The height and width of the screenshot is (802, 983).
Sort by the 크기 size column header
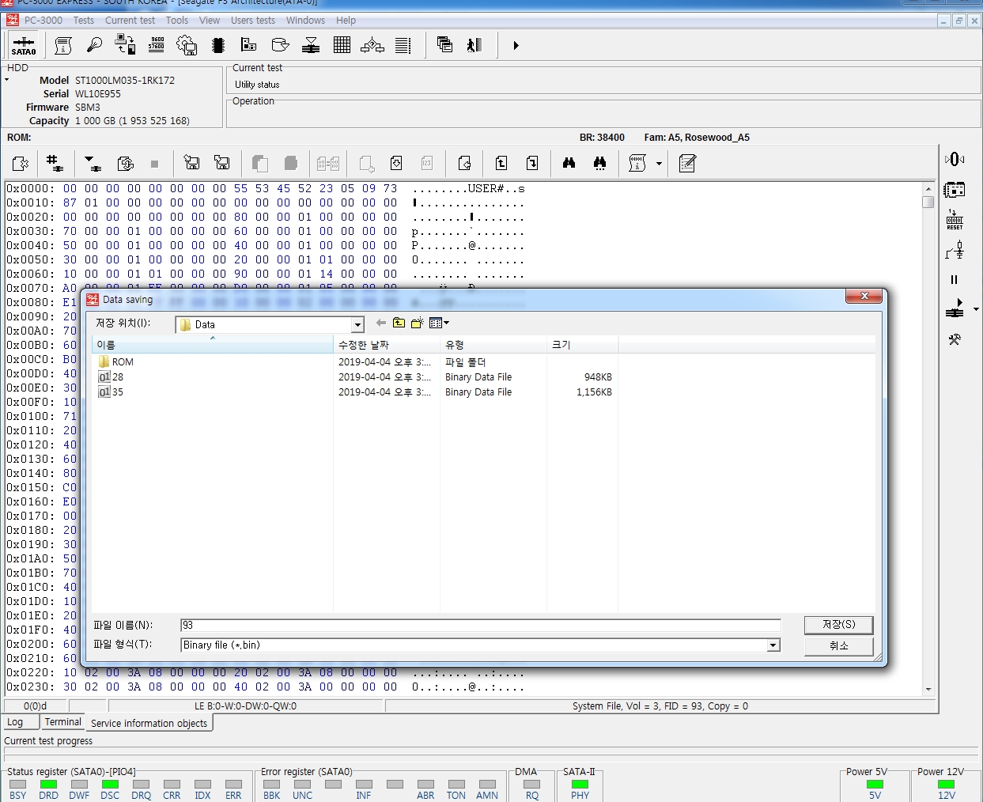(582, 345)
